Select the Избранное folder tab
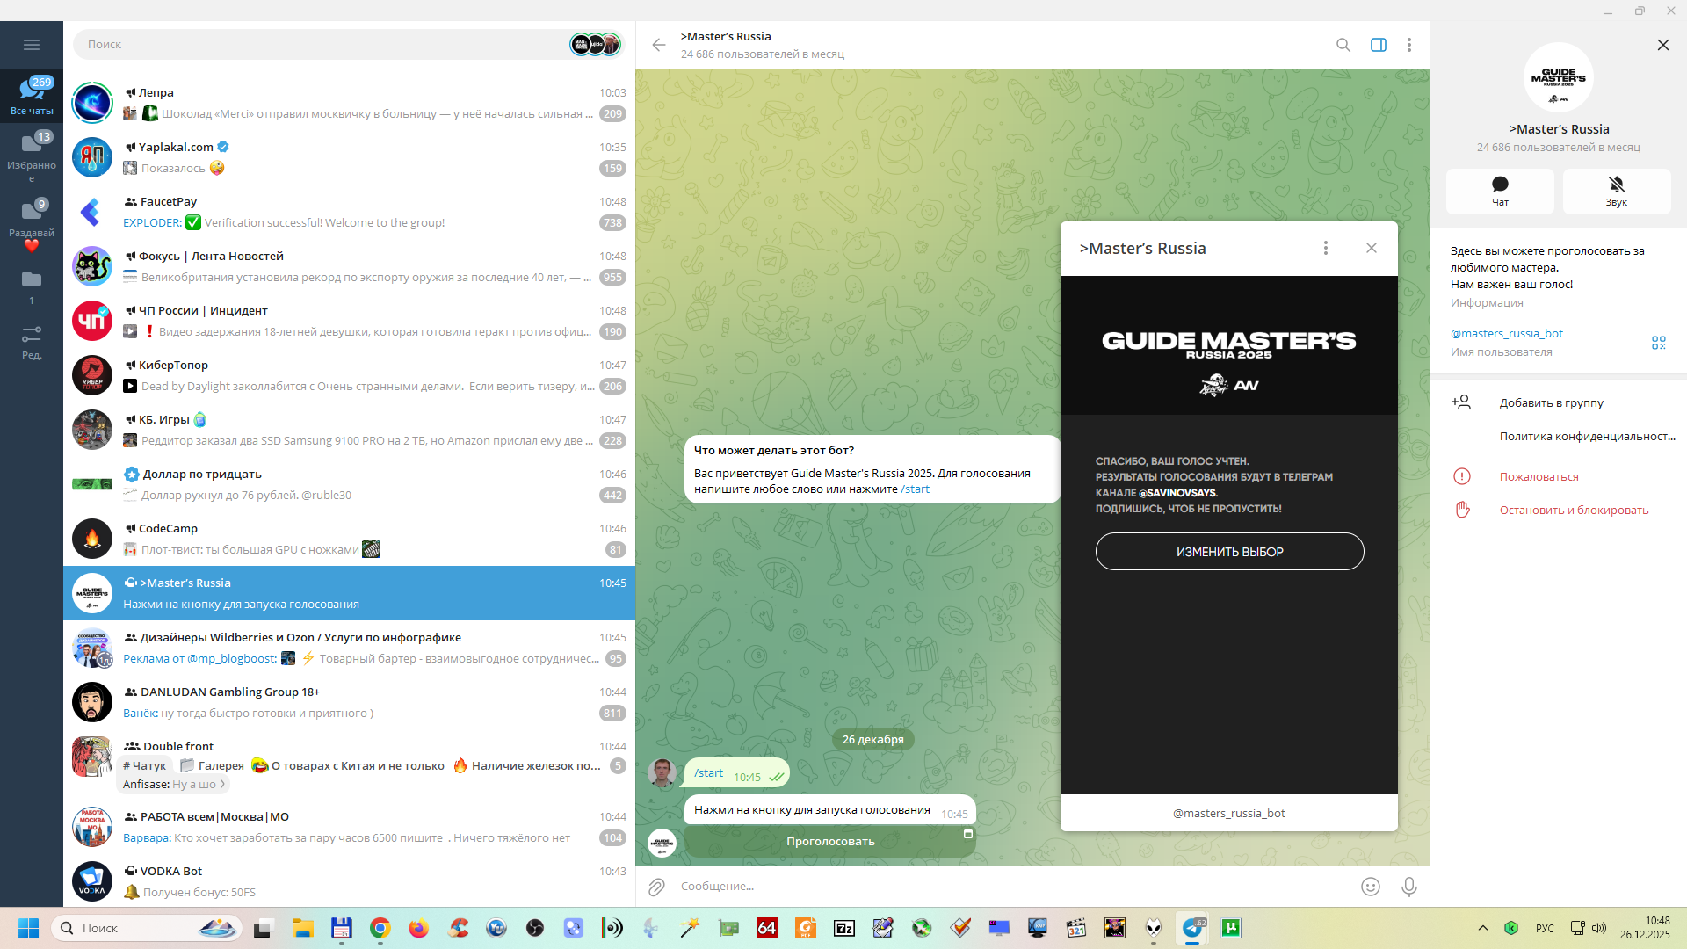 32,154
